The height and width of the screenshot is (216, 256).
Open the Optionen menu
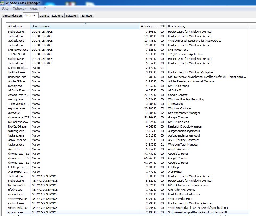pos(19,9)
